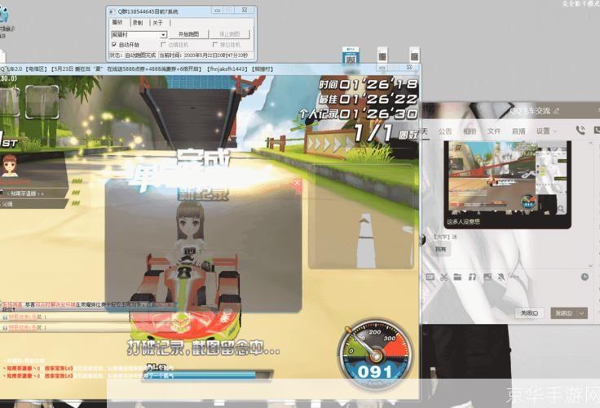
Task: Click the first icon in the chat input toolbar
Action: 430,277
